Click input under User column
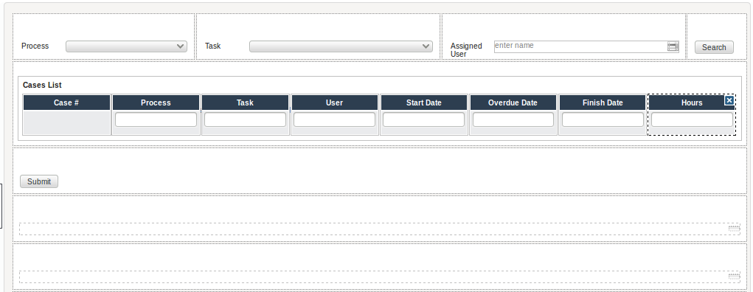The width and height of the screenshot is (753, 292). pyautogui.click(x=335, y=119)
